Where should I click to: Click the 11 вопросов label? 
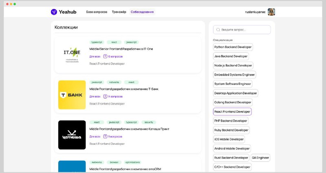click(115, 137)
